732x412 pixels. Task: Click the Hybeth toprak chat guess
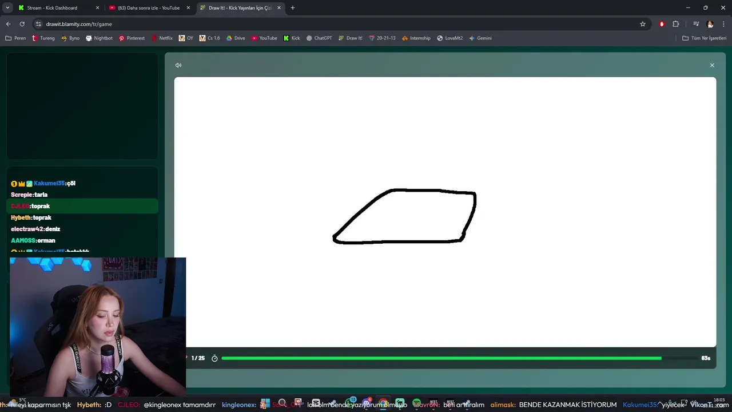pyautogui.click(x=31, y=218)
